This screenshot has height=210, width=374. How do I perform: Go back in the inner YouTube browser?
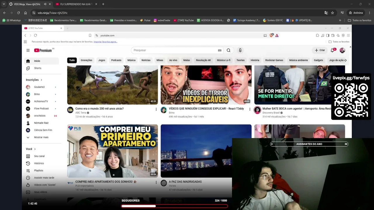tap(25, 35)
